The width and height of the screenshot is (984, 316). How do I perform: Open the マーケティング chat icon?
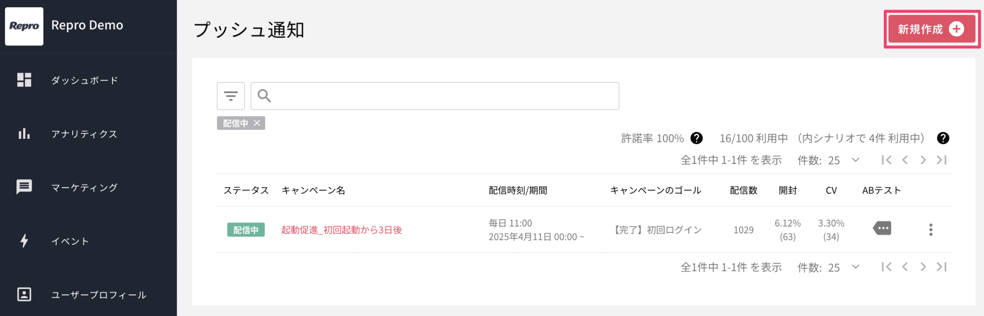pos(24,187)
